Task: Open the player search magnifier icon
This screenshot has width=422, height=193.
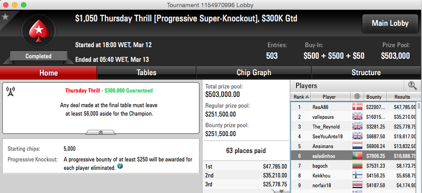Action: click(x=412, y=85)
